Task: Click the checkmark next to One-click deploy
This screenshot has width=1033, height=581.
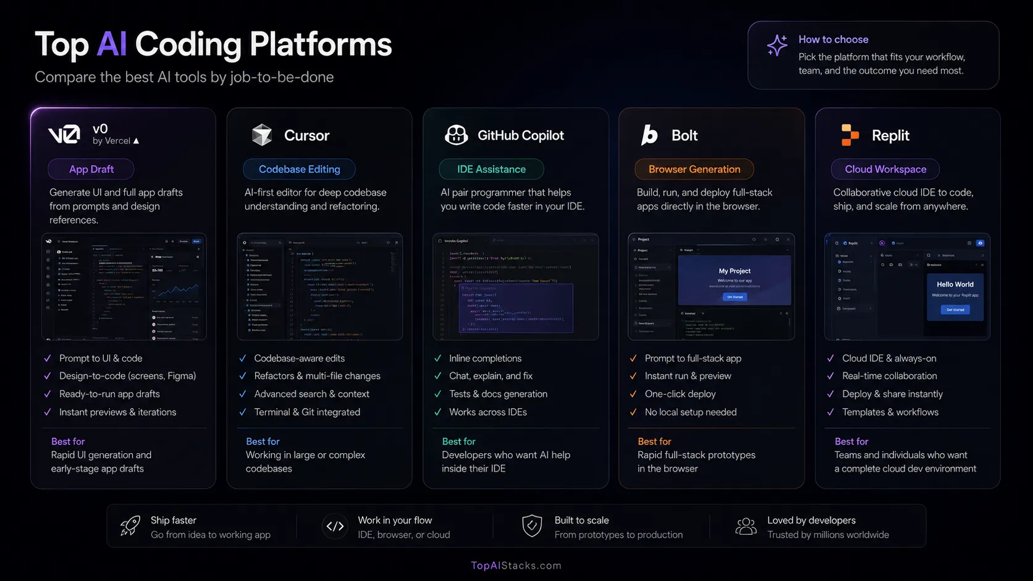Action: (x=633, y=394)
